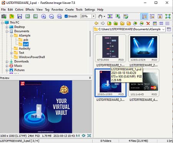Select the Audacity folder in tree

(25, 48)
